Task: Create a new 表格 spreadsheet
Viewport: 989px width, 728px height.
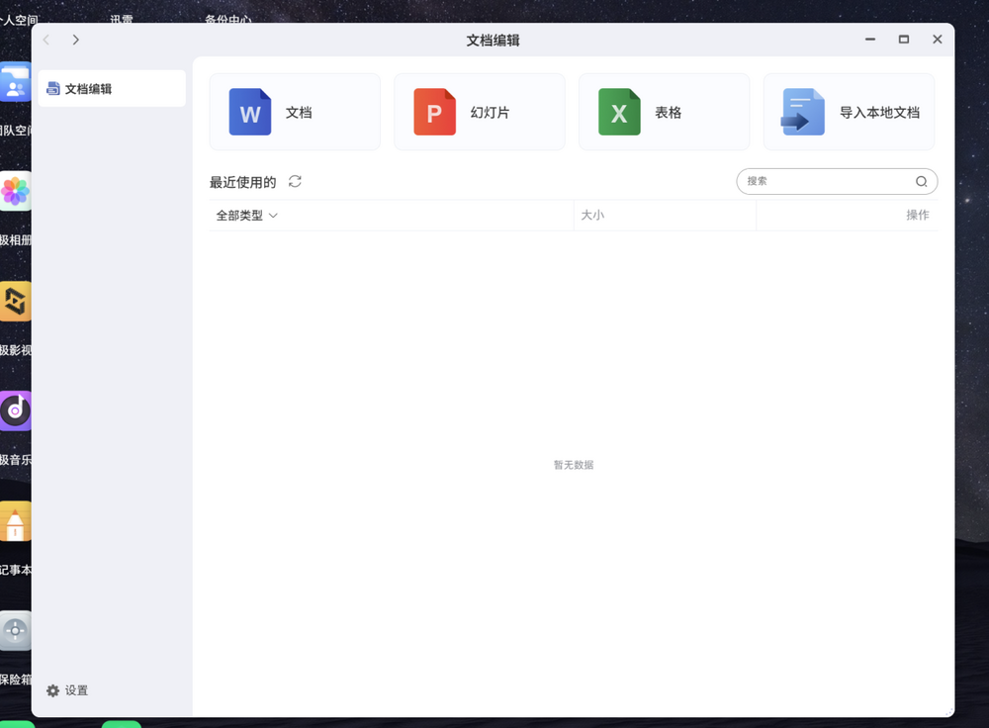Action: point(664,112)
